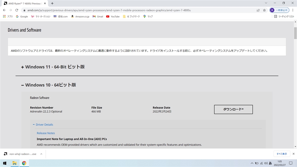This screenshot has height=167, width=297.
Task: Open File Explorer from the taskbar
Action: pyautogui.click(x=15, y=163)
